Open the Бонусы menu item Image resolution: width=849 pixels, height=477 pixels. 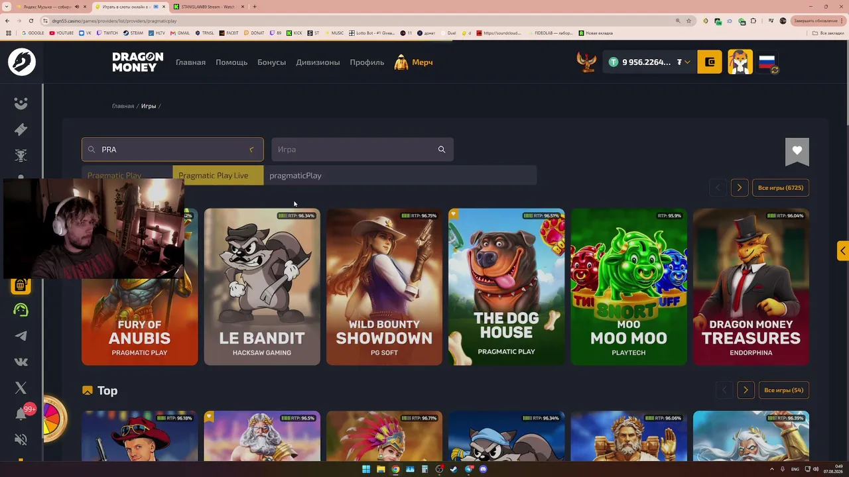point(272,62)
